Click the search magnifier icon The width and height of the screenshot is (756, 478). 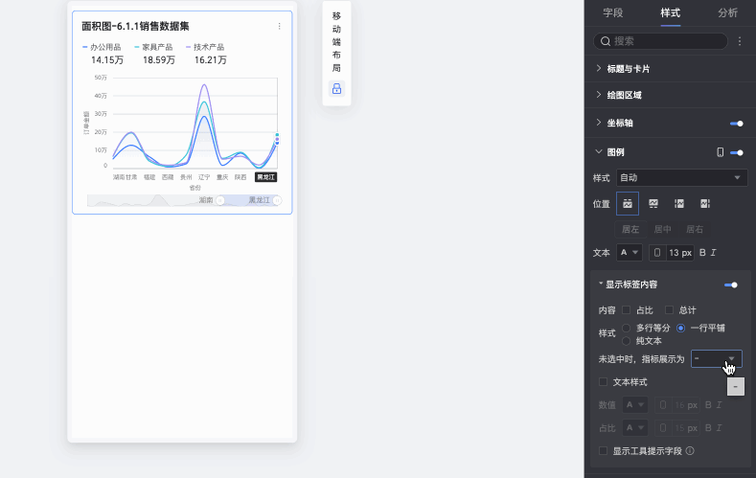[x=606, y=41]
